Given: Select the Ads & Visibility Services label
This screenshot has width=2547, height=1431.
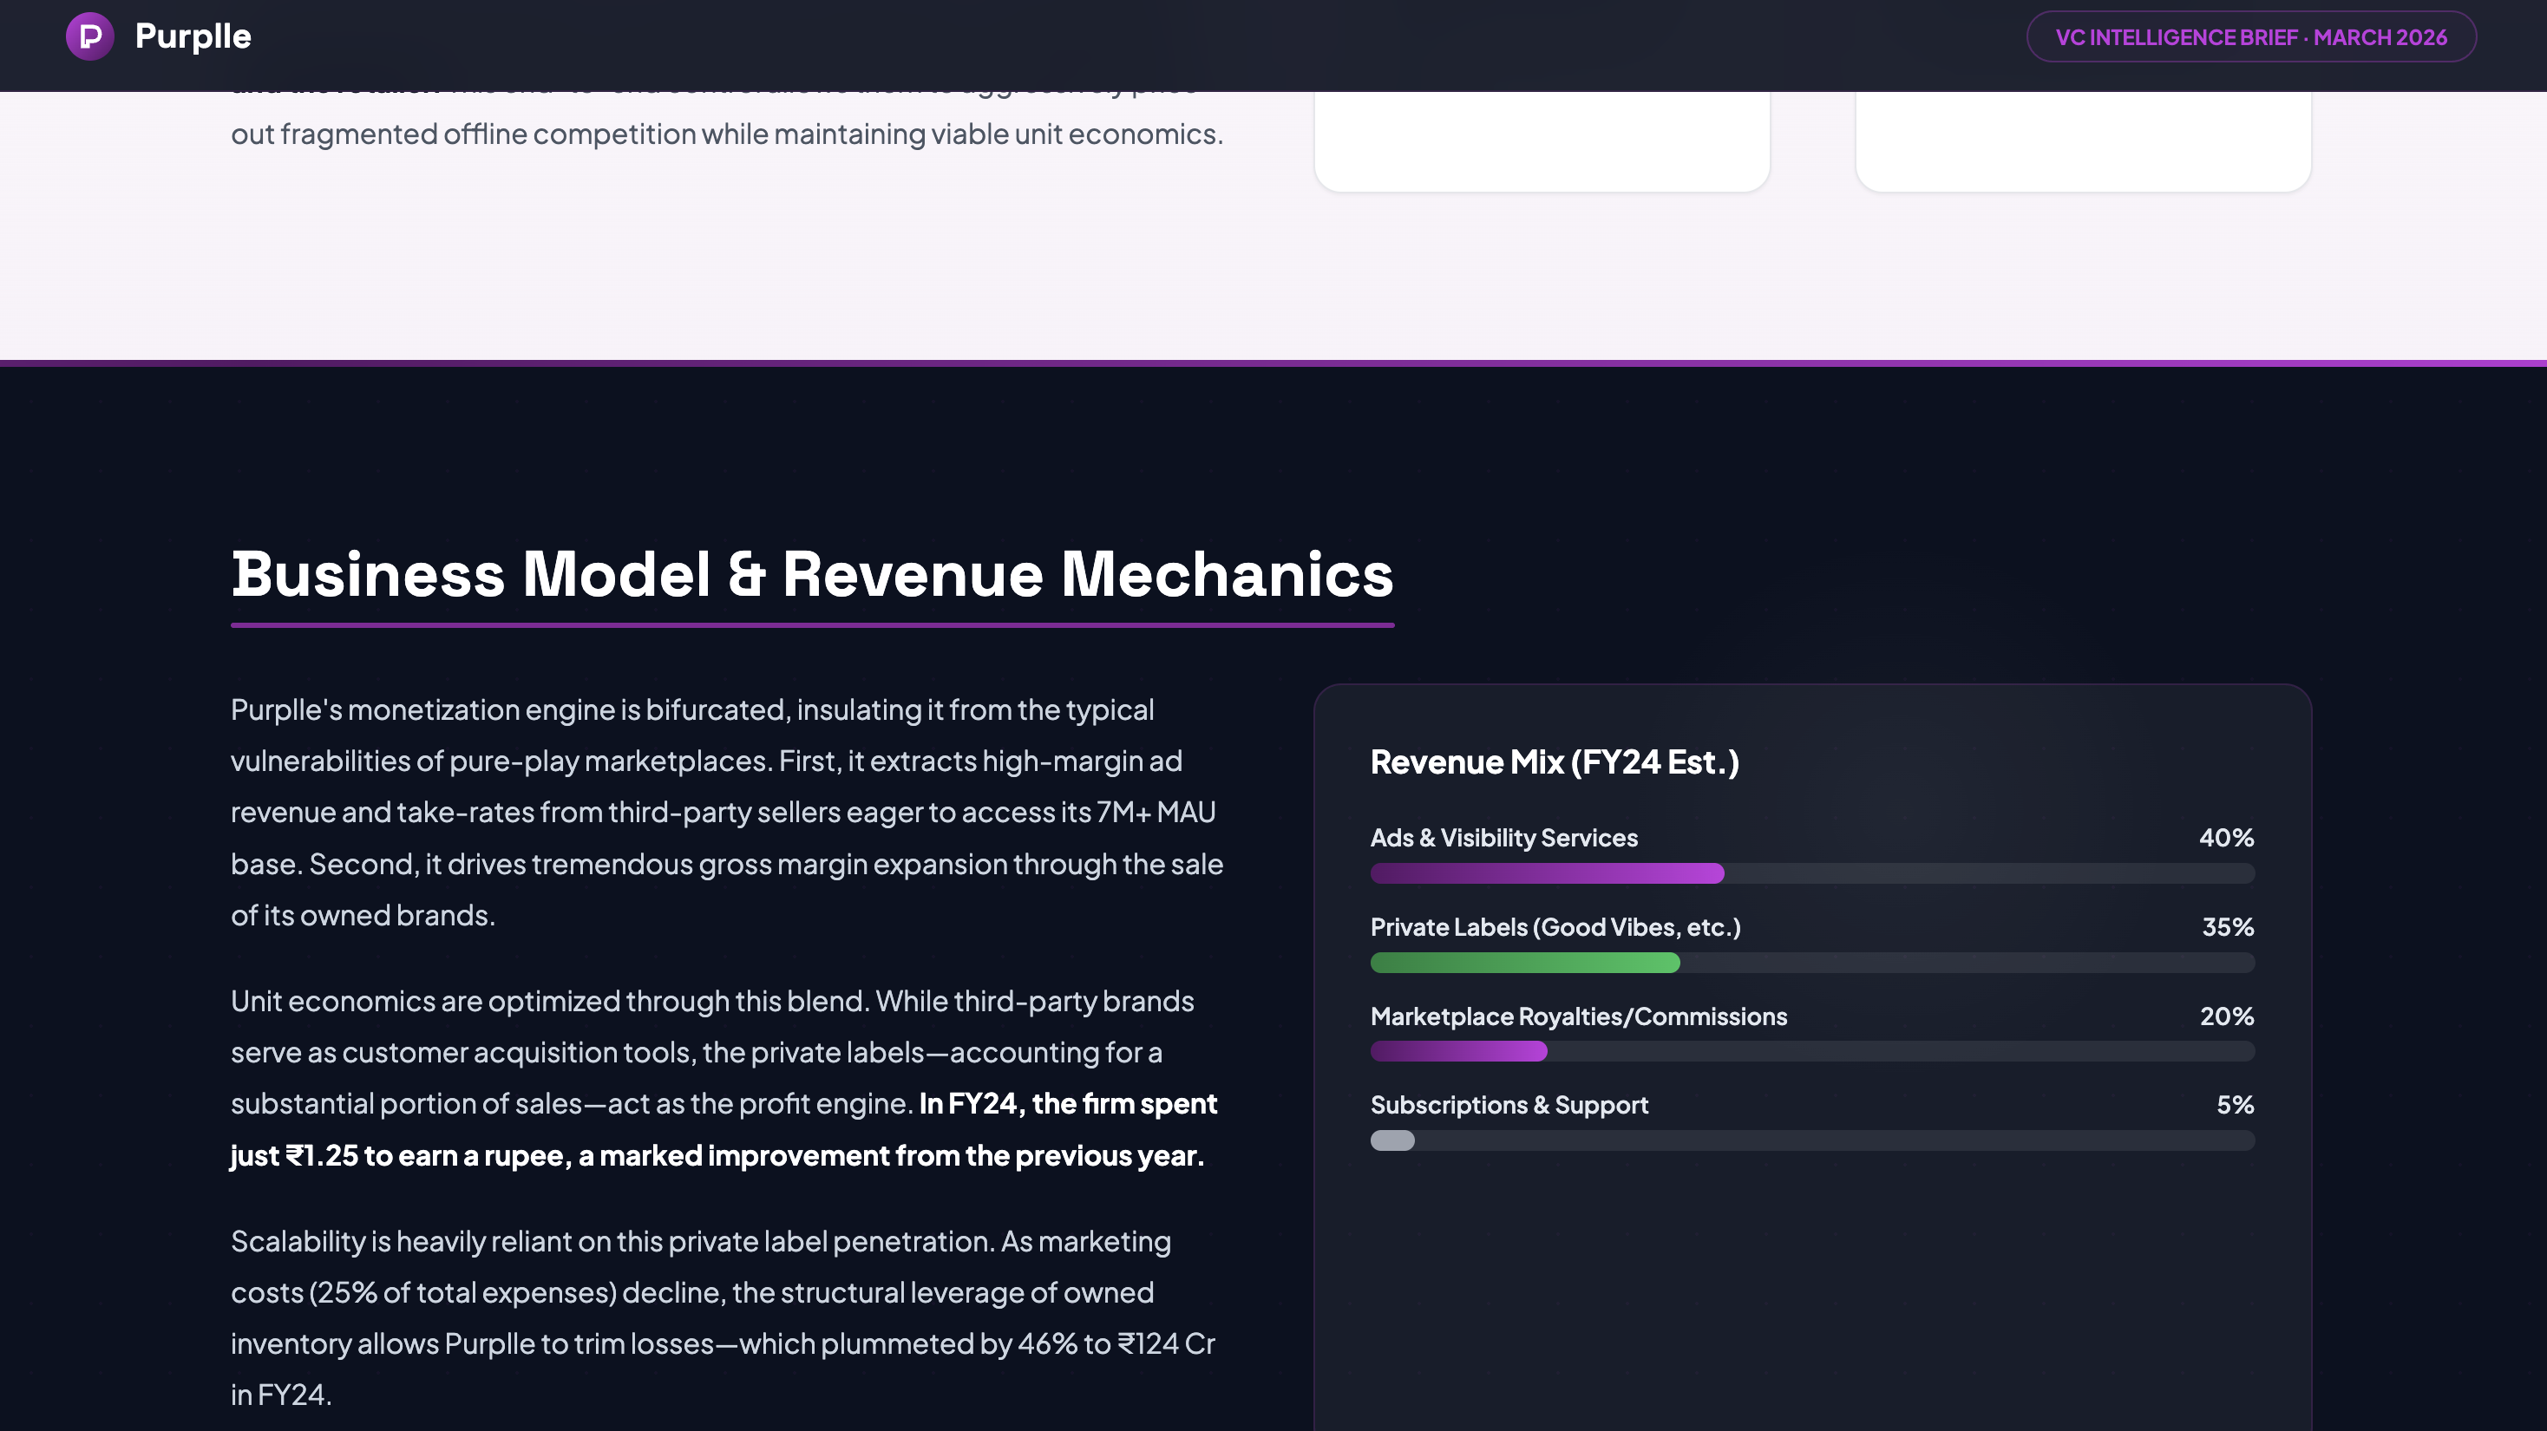Looking at the screenshot, I should coord(1503,838).
